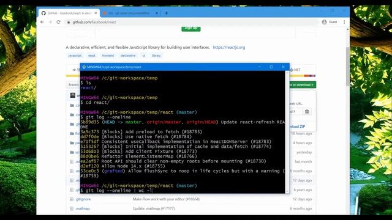This screenshot has width=392, height=220.
Task: Switch to the GitHub facebook/react tab
Action: pos(69,13)
